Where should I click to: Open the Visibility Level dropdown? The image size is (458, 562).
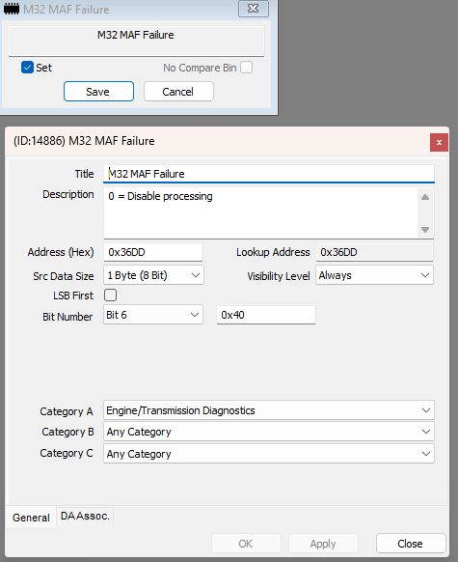(x=374, y=275)
